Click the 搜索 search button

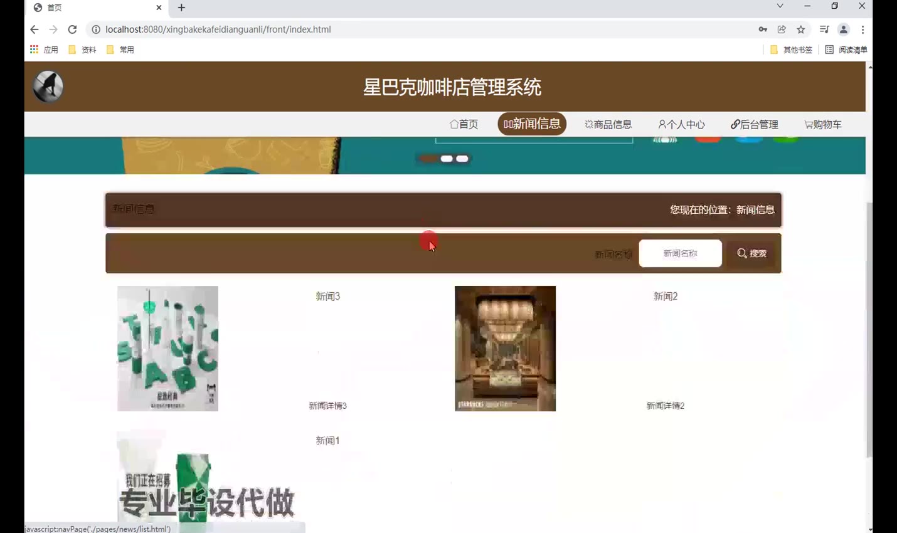751,253
